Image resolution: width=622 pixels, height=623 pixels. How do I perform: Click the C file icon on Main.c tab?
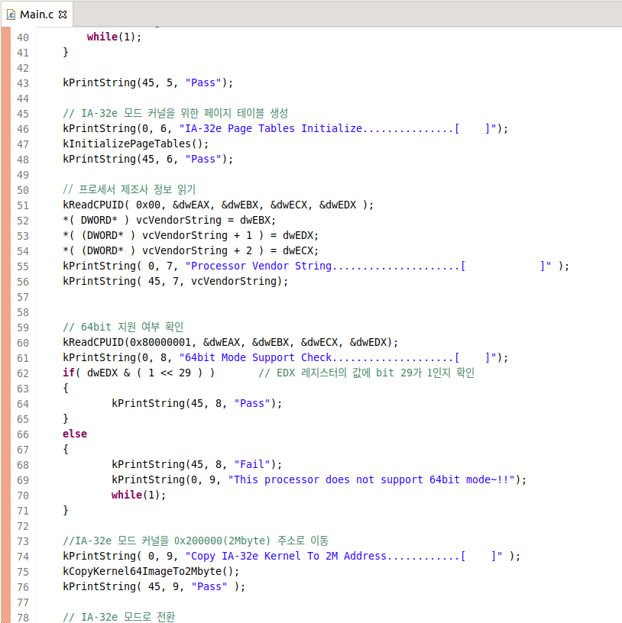[11, 15]
